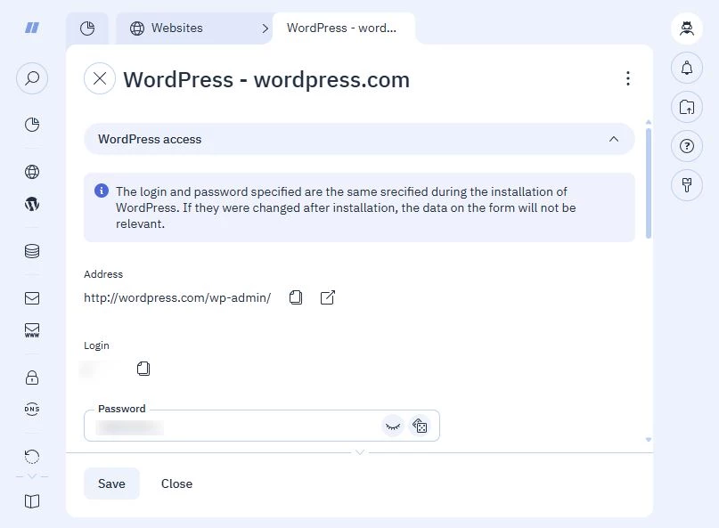
Task: Copy the wp-admin address
Action: pyautogui.click(x=296, y=297)
